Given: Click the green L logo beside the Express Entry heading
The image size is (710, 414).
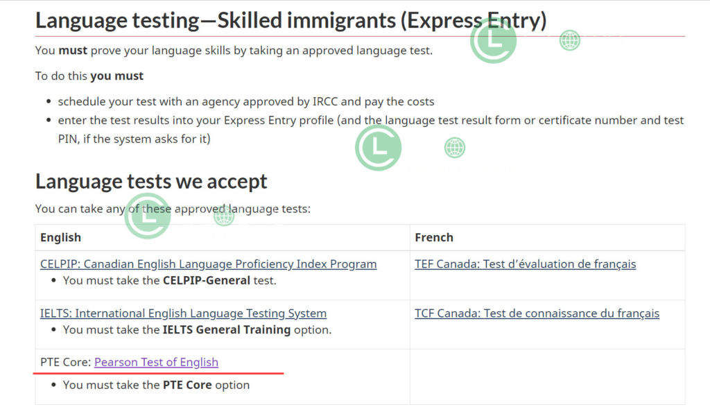Looking at the screenshot, I should point(493,40).
